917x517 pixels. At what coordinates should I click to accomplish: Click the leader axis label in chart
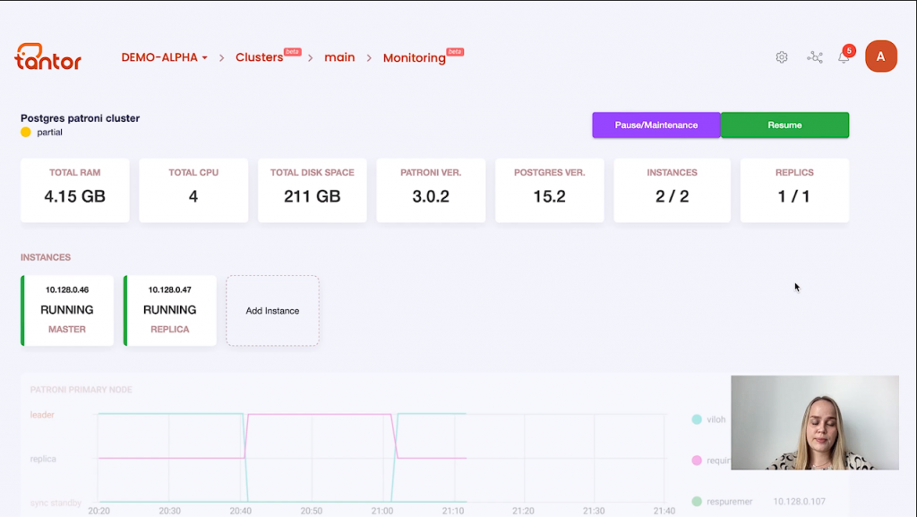[42, 415]
